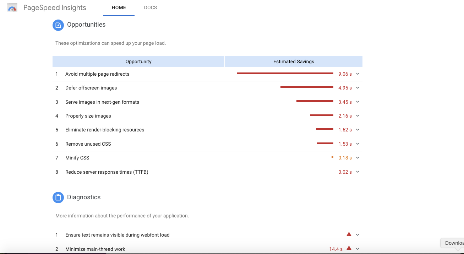Viewport: 464px width, 254px height.
Task: Click 'More information about the performance' description
Action: click(122, 216)
